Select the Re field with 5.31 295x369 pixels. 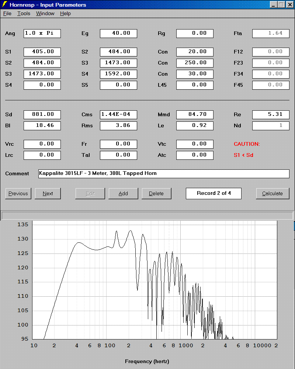[x=271, y=115]
